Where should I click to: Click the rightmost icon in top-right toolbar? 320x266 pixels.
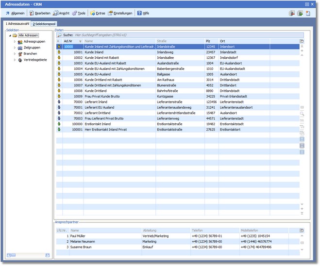pos(308,13)
